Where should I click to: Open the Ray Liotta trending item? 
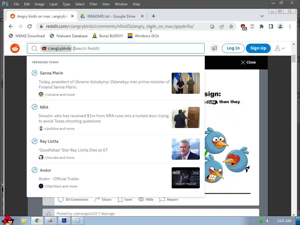point(115,149)
